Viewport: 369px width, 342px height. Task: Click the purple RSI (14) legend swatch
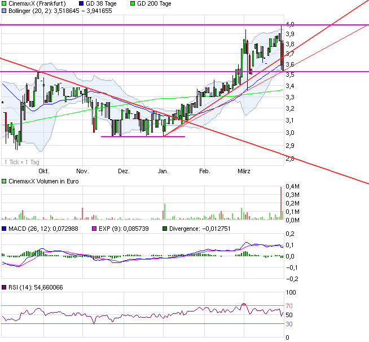(5, 287)
